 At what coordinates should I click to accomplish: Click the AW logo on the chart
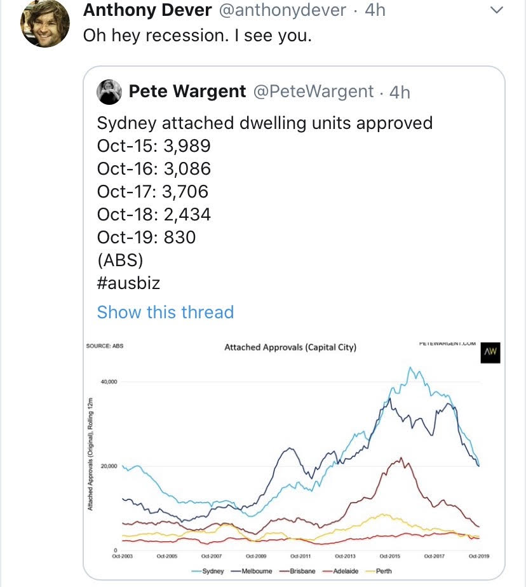click(488, 351)
